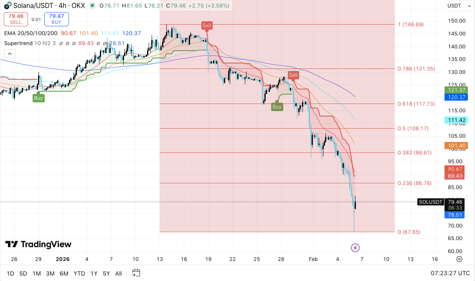Select the YTD time range
Viewport: 475px width, 281px height.
click(x=79, y=273)
